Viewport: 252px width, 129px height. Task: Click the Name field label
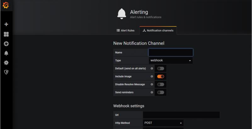tap(119, 53)
